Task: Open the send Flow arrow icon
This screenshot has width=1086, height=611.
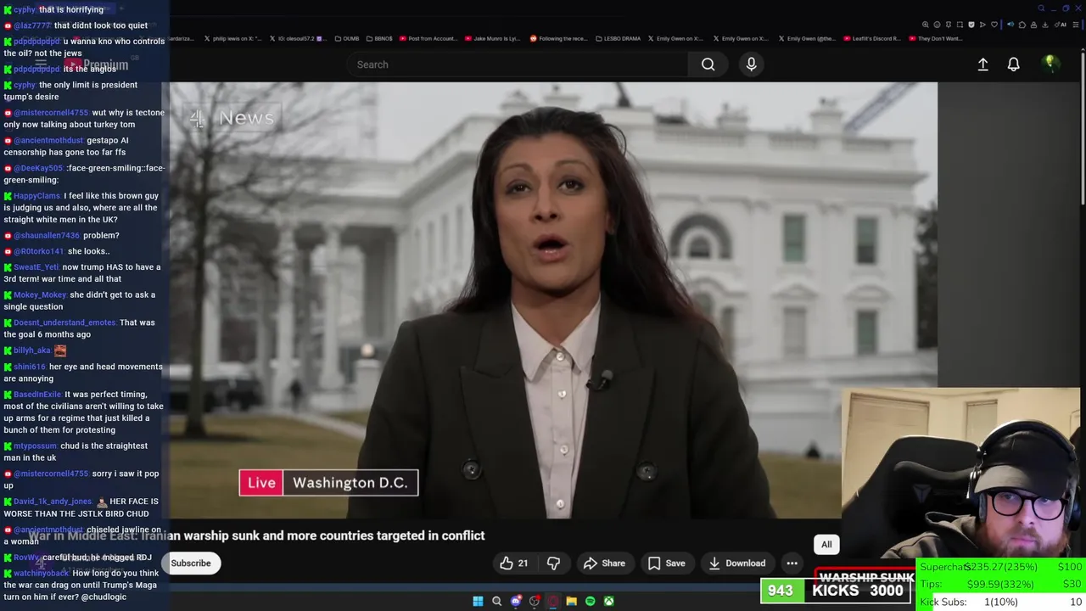Action: click(982, 25)
